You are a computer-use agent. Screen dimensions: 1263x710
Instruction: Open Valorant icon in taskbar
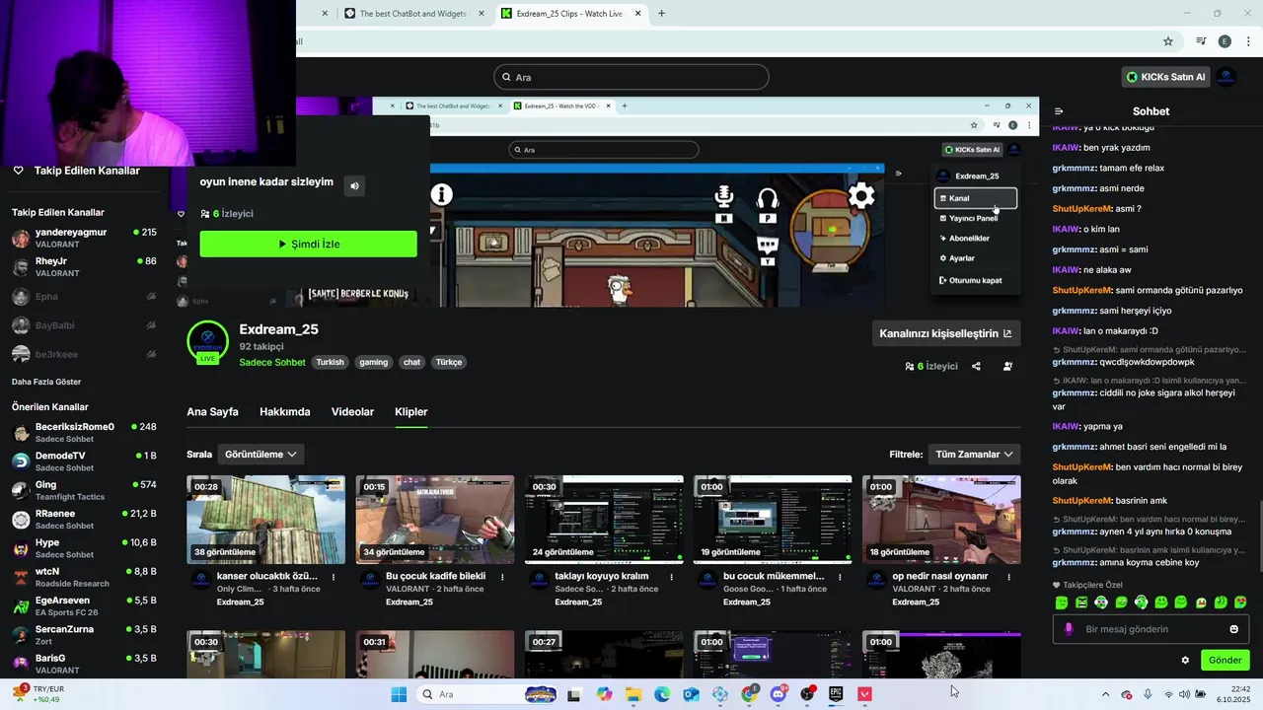(x=865, y=694)
